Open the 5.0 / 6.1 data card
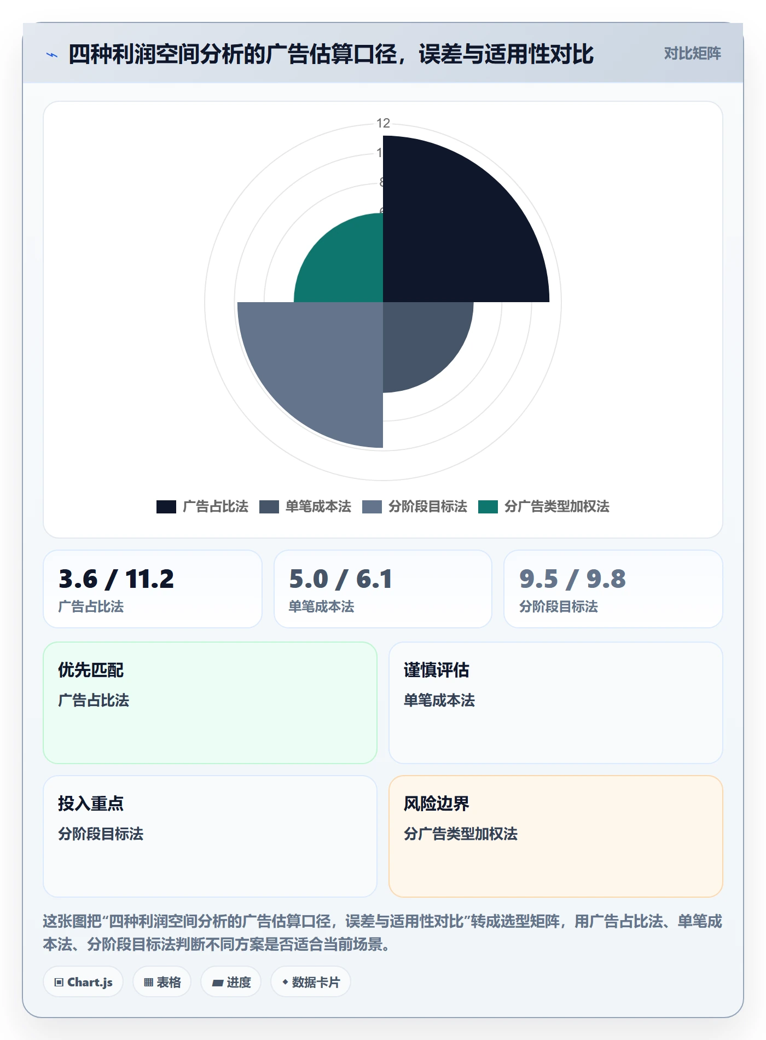This screenshot has width=766, height=1040. 383,589
